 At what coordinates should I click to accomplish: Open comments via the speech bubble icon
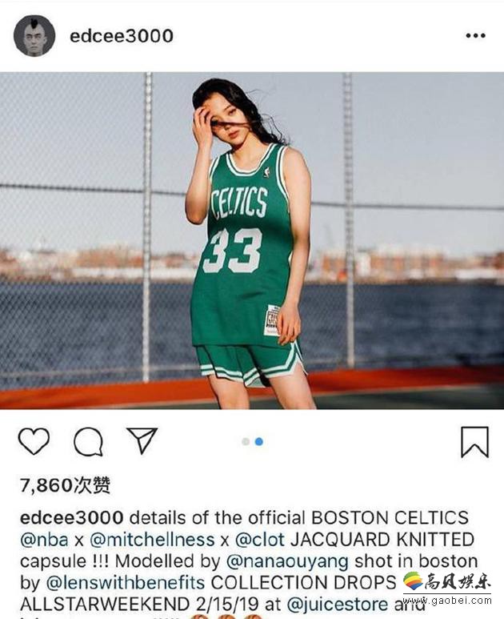88,442
